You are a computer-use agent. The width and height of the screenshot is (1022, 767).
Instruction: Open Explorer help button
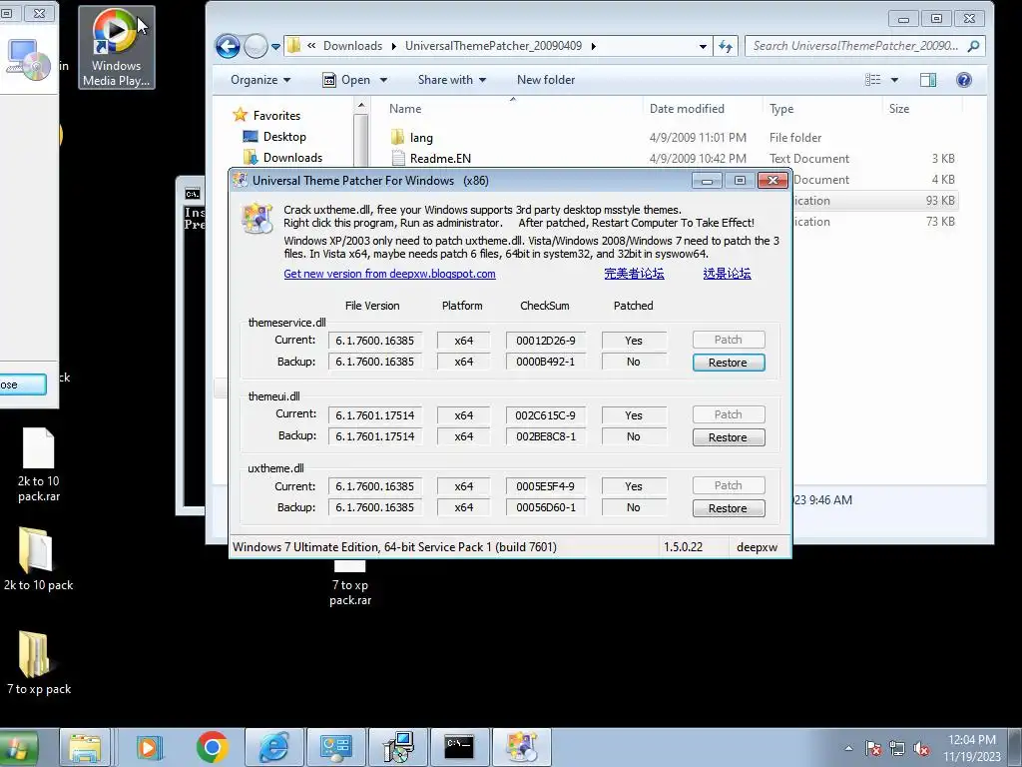pos(963,80)
